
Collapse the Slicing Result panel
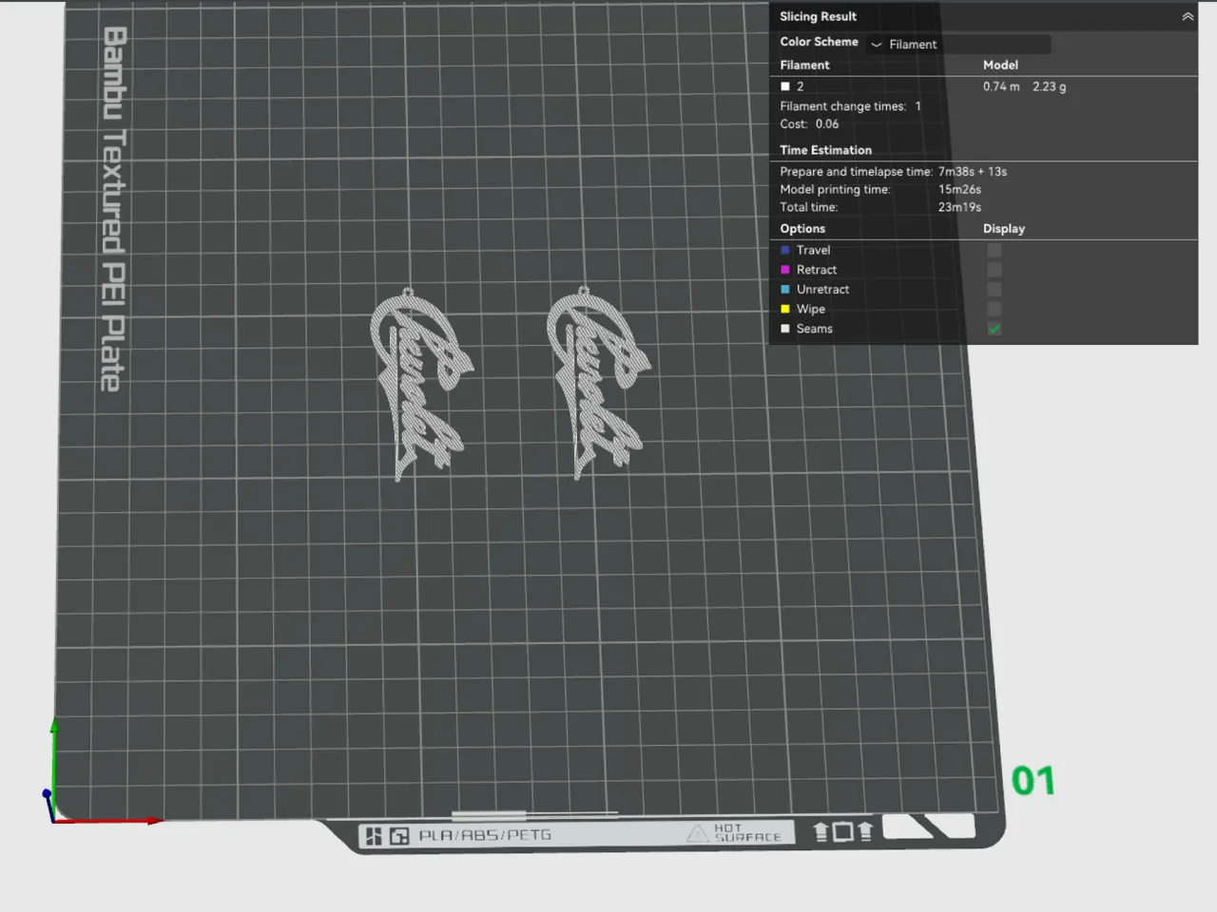(x=1188, y=16)
